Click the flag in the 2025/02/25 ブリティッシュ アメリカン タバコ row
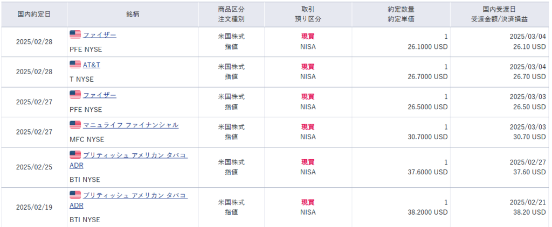Viewport: 552px width, 227px height. tap(75, 155)
